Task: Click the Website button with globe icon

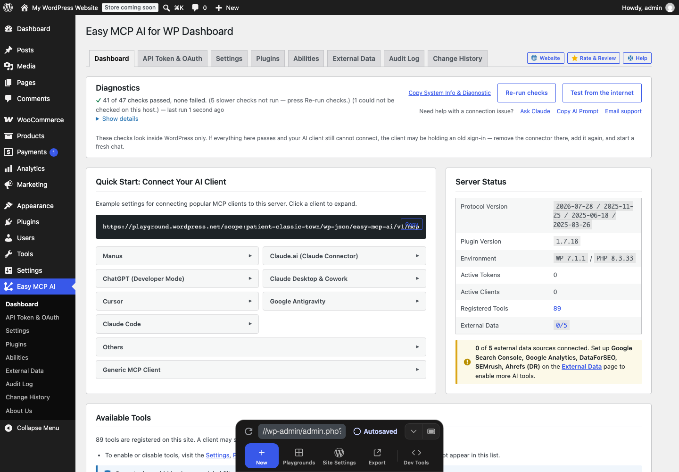Action: (x=546, y=58)
